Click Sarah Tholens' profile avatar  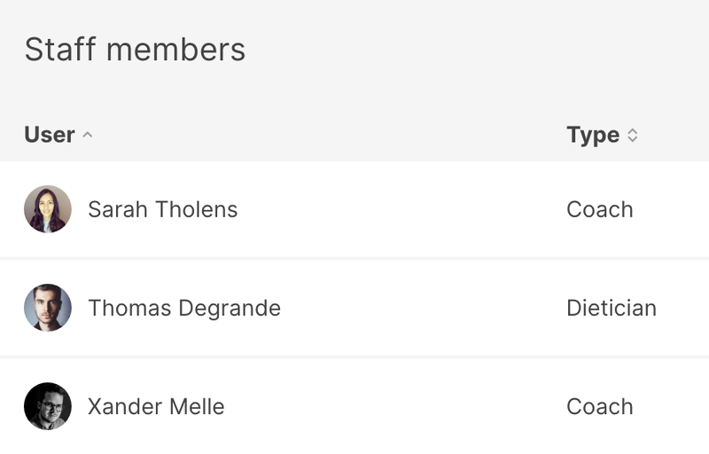click(48, 209)
